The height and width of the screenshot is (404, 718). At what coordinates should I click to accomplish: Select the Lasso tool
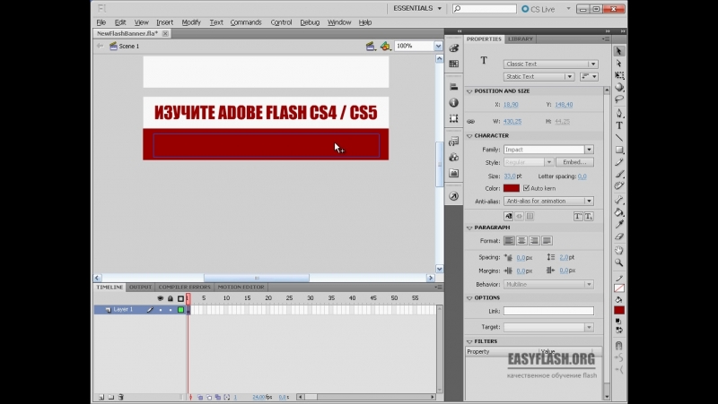(x=619, y=99)
